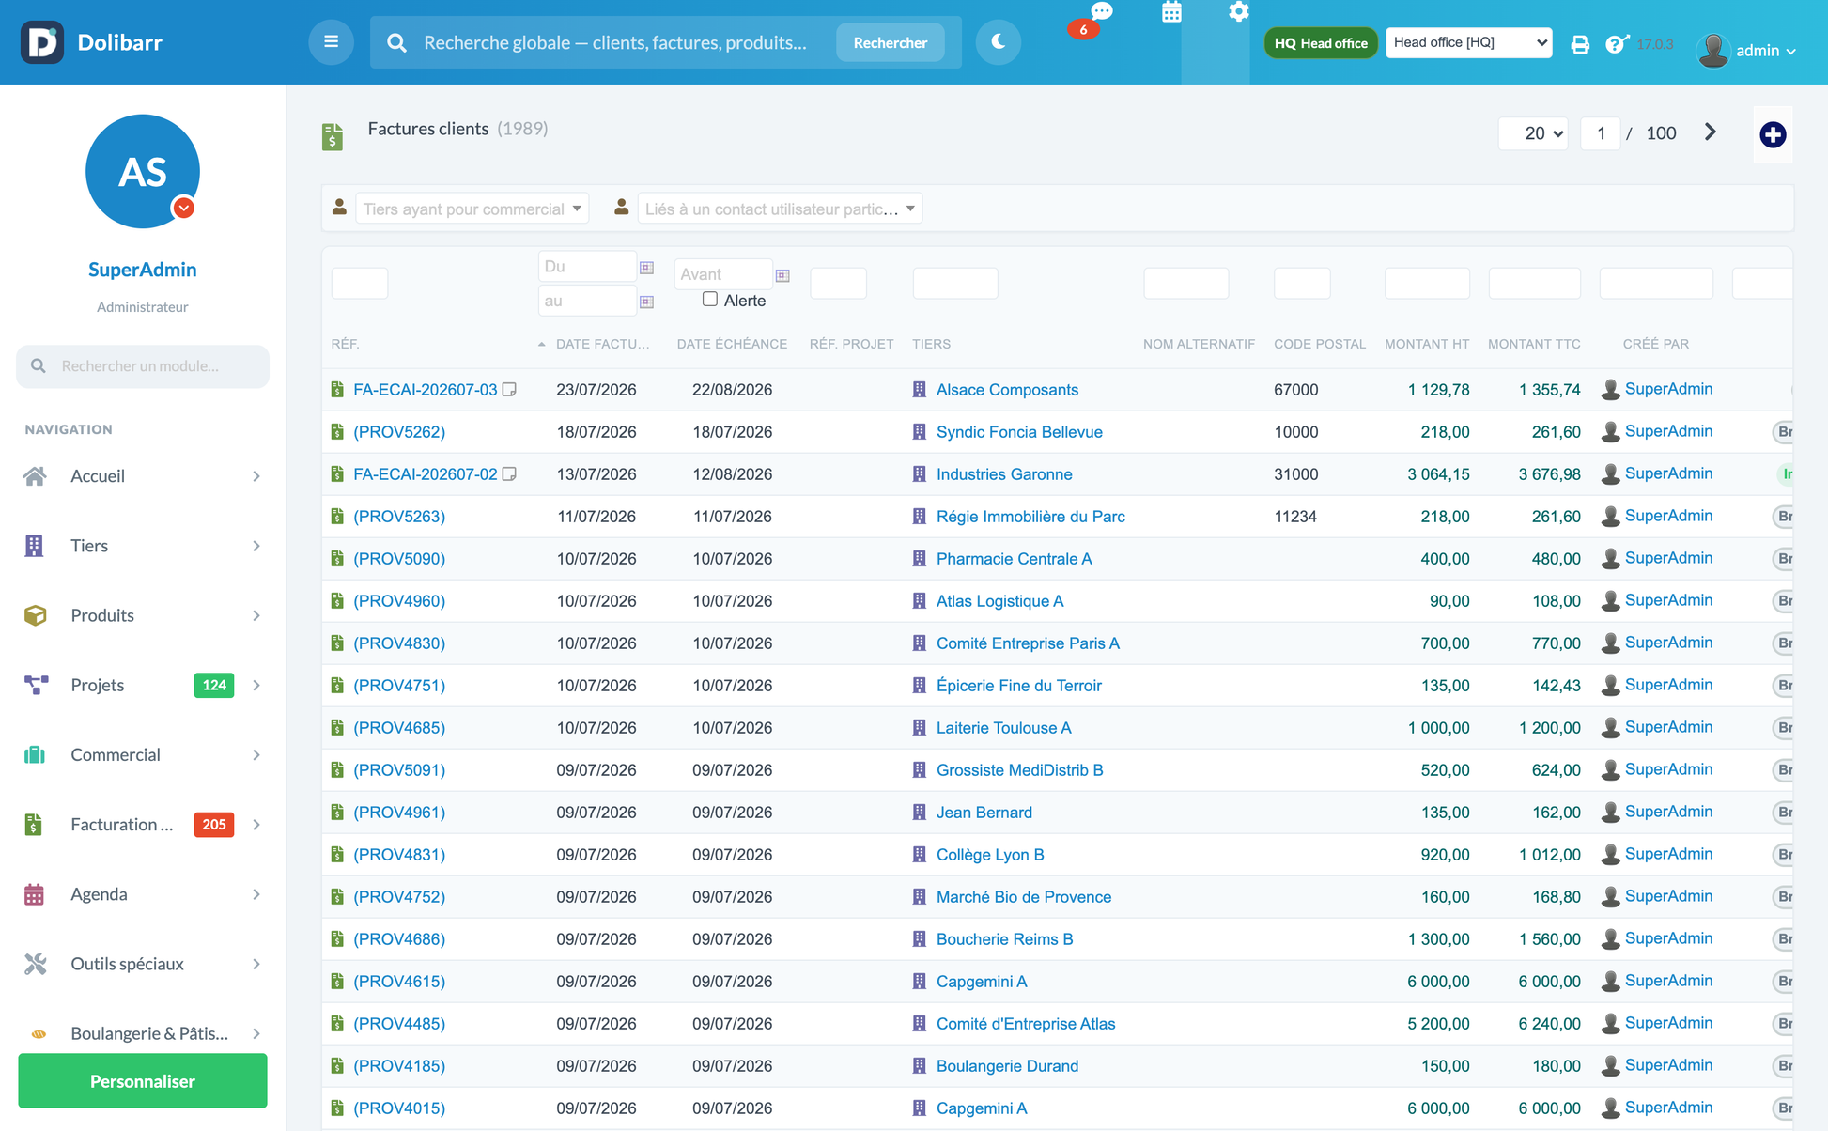The width and height of the screenshot is (1828, 1131).
Task: Click the Agenda calendar icon in sidebar
Action: point(35,894)
